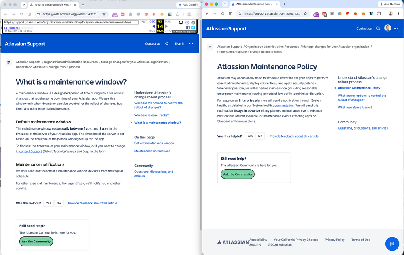
Task: Click 'What are release tracks?' in right sidebar
Action: pyautogui.click(x=355, y=108)
